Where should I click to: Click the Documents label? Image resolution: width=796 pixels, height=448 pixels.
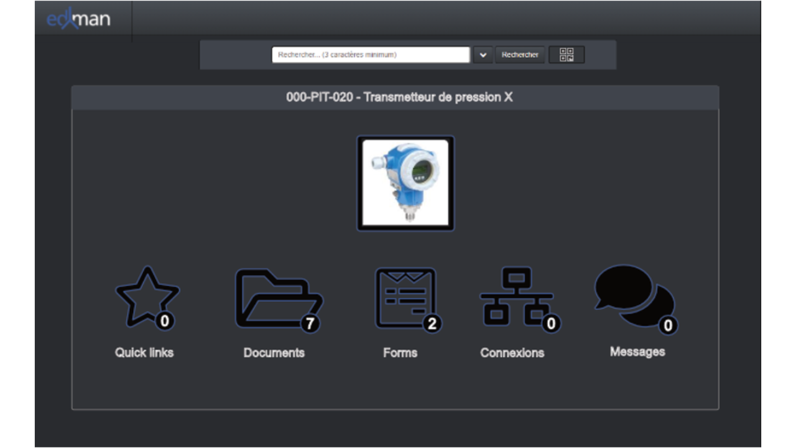pyautogui.click(x=274, y=352)
